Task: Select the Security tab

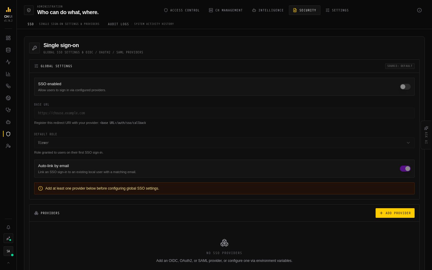Action: tap(304, 10)
